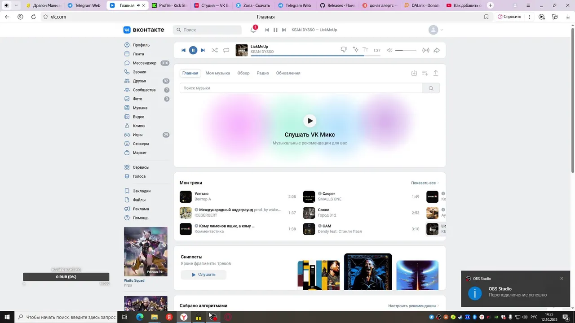Mute the player volume speaker icon
The height and width of the screenshot is (323, 575).
tap(390, 50)
